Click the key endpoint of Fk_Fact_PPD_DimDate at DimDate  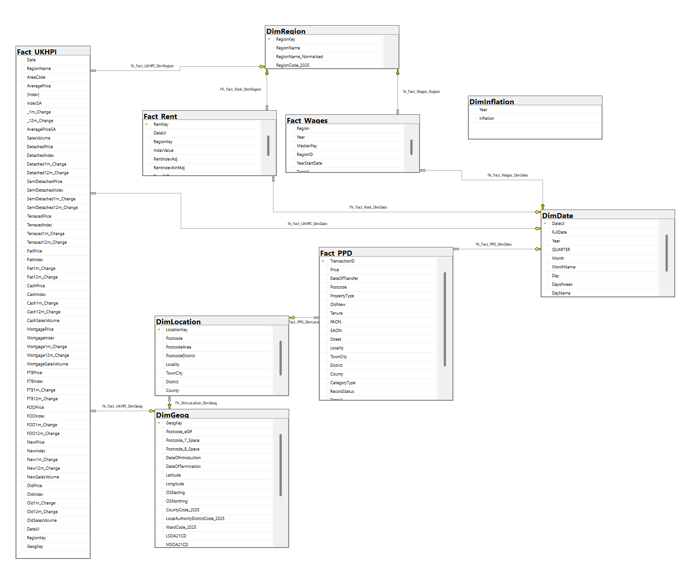tap(538, 249)
